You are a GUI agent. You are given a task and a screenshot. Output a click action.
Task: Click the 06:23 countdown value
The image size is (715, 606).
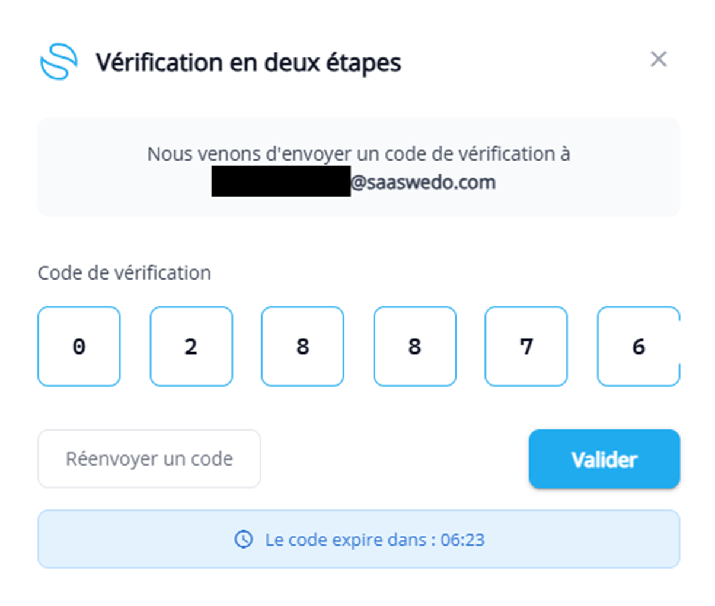click(x=462, y=540)
